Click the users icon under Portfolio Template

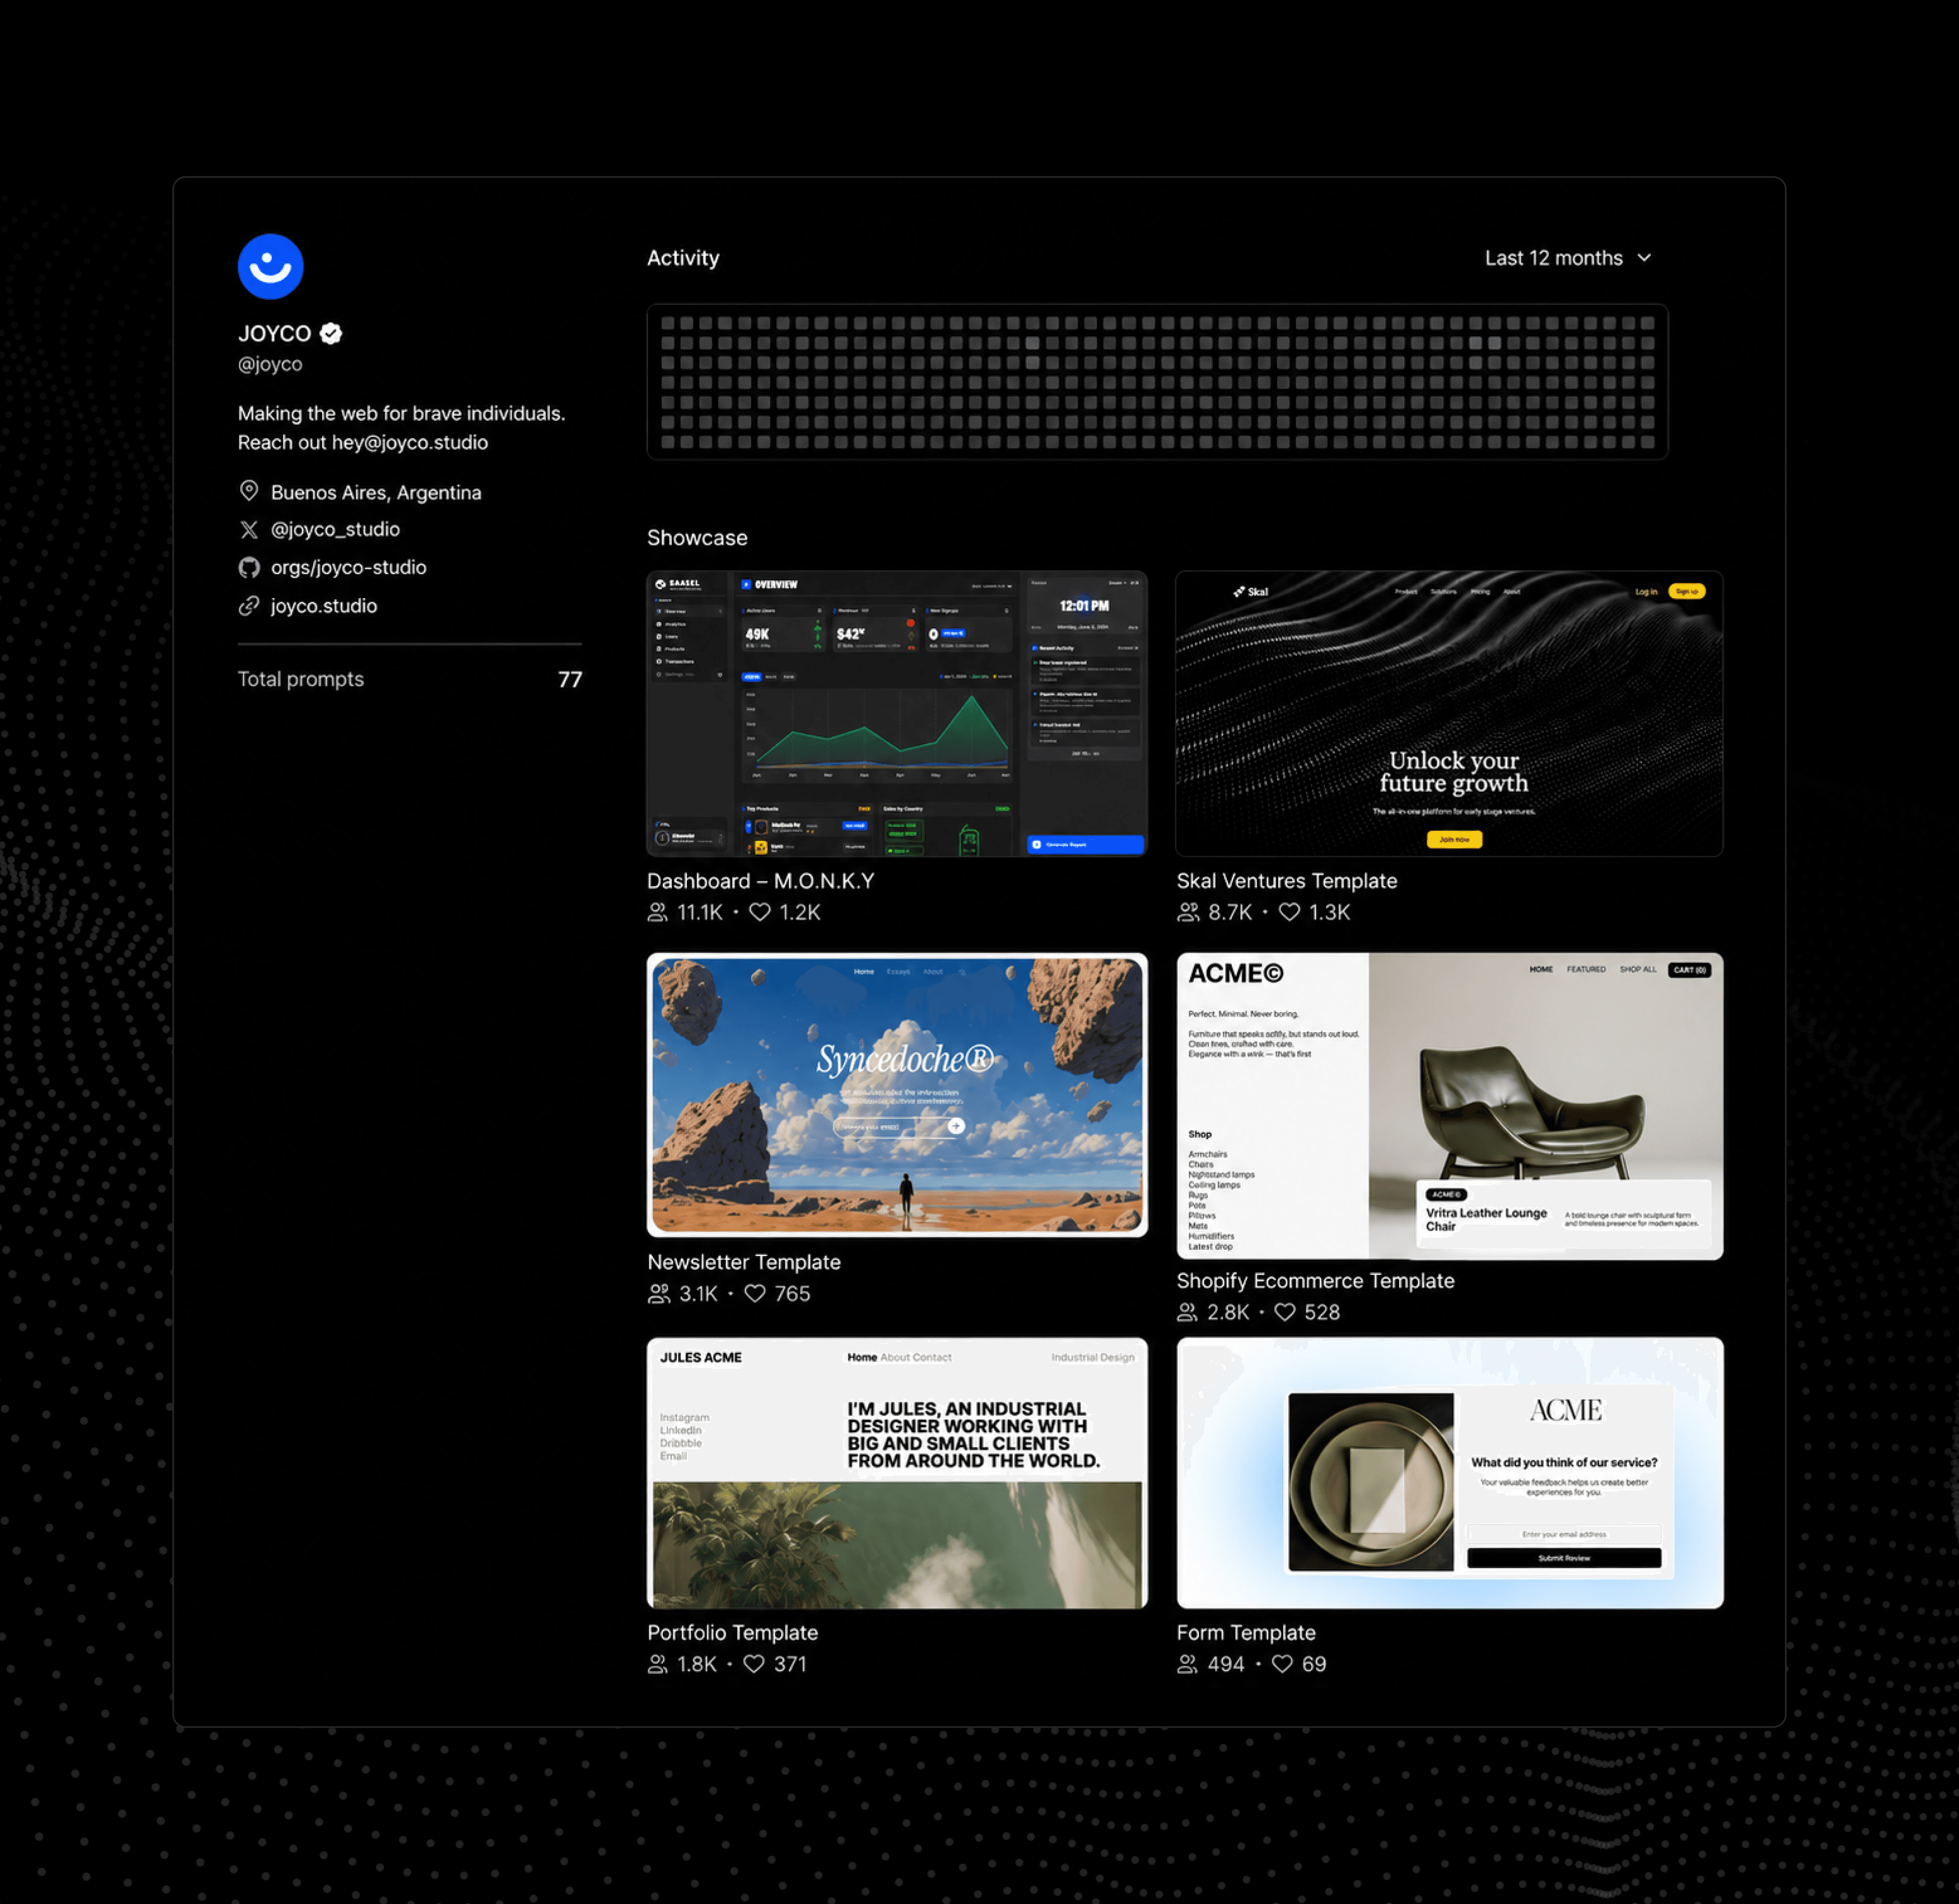(x=657, y=1664)
